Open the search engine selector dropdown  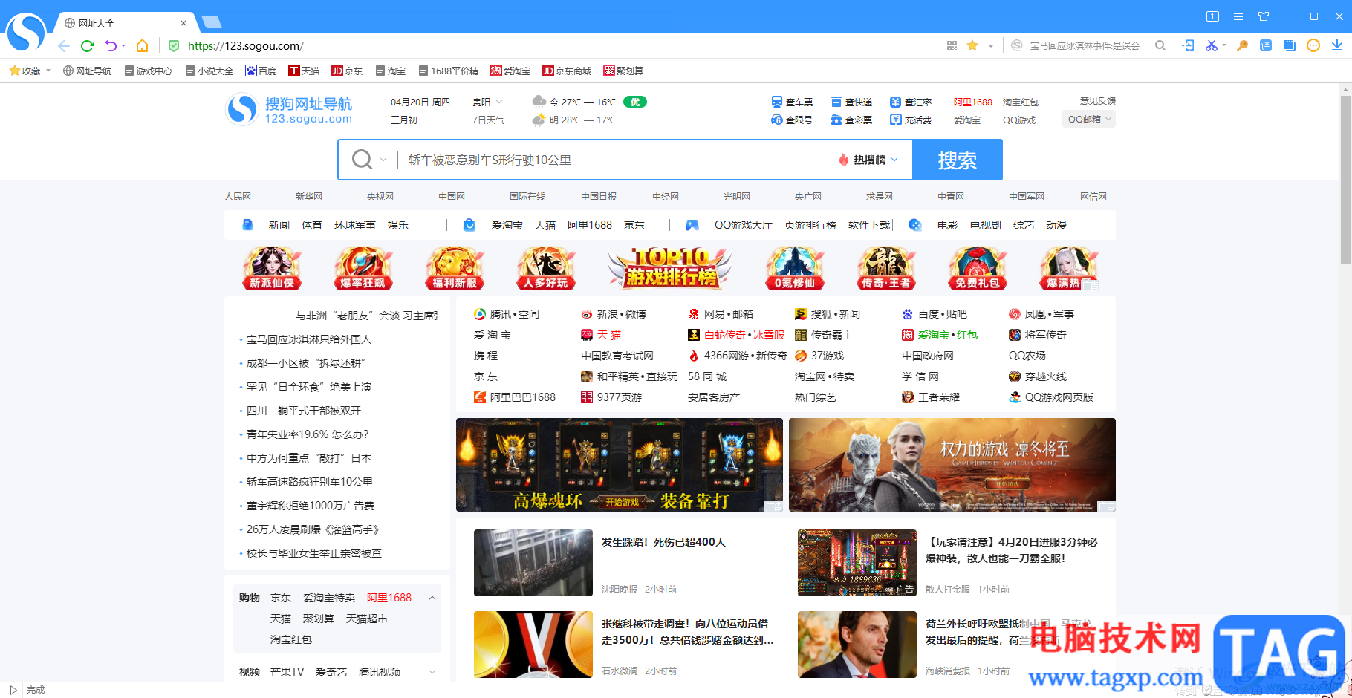(383, 160)
